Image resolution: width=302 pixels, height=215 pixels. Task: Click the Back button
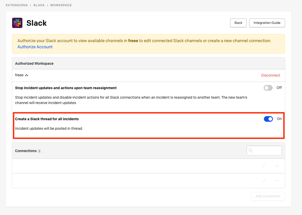pos(238,23)
